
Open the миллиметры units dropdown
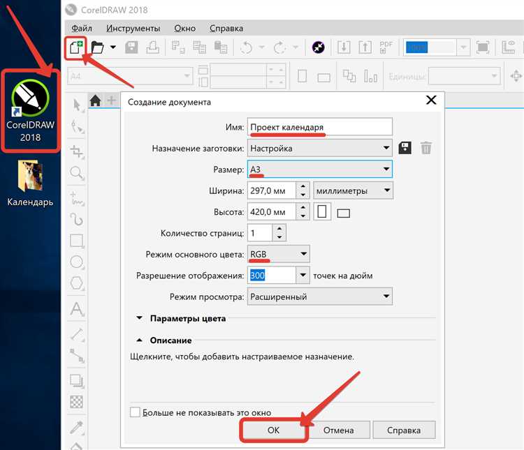tap(353, 190)
